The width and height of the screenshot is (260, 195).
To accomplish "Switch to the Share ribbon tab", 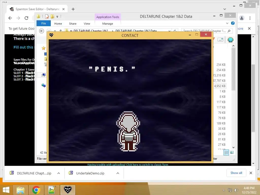I will click(73, 24).
